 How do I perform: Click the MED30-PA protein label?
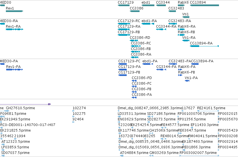9,61
